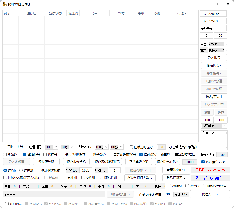Check the 开启查询 checkbox
Screen dimensions: 234x208
7,204
